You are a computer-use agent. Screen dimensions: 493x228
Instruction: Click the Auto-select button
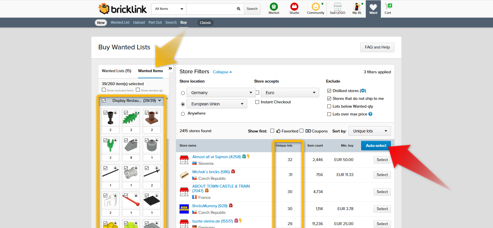[376, 146]
